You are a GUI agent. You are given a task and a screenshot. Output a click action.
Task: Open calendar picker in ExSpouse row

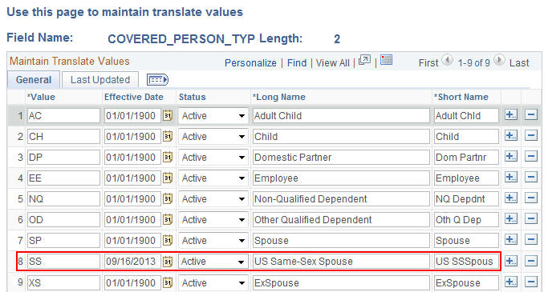point(168,282)
